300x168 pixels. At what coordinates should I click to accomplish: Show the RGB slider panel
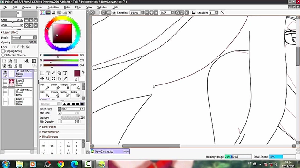click(48, 13)
